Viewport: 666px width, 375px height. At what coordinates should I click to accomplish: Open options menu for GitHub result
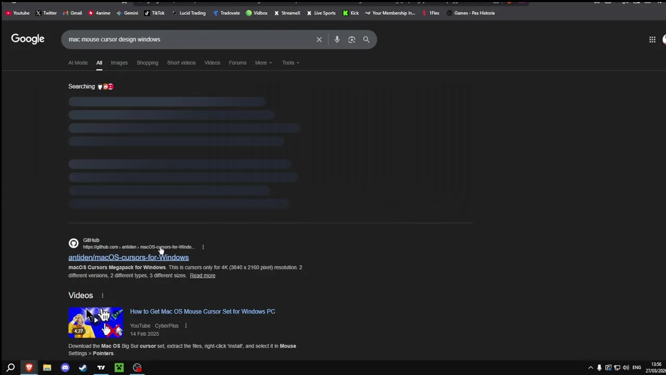(x=203, y=247)
